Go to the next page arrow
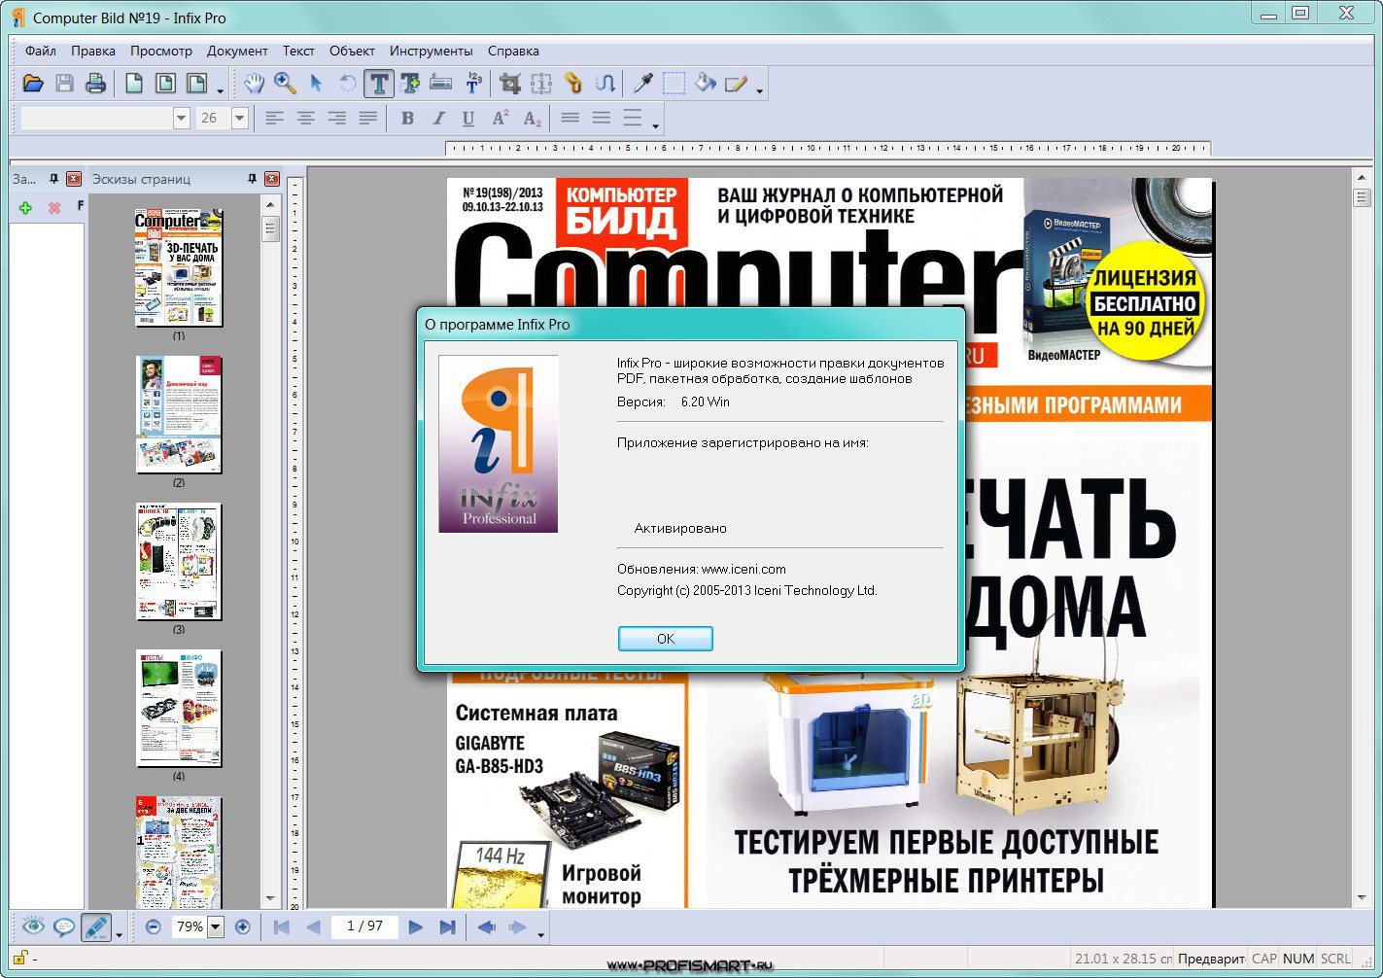Image resolution: width=1383 pixels, height=978 pixels. pyautogui.click(x=416, y=927)
